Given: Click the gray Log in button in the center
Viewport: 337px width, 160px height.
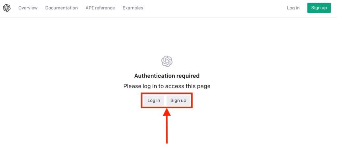Looking at the screenshot, I should point(154,100).
